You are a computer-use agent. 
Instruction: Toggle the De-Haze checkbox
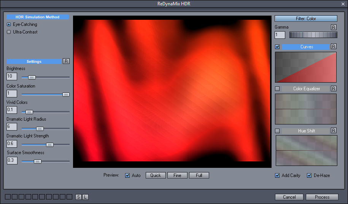tap(309, 175)
